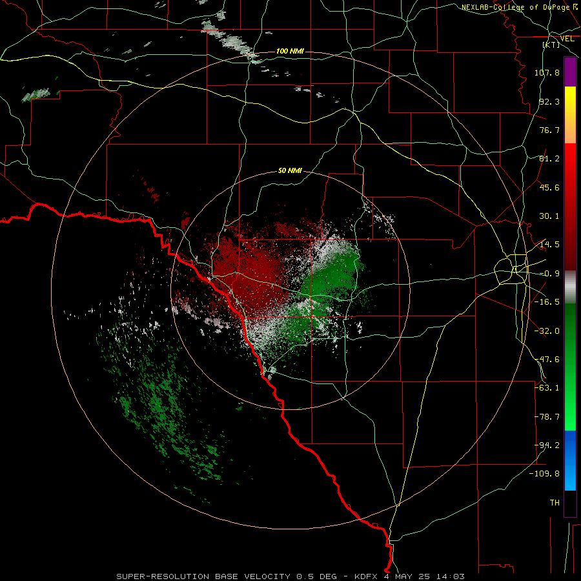This screenshot has height=581, width=581.
Task: Click the 50 NMI range ring label
Action: (290, 171)
